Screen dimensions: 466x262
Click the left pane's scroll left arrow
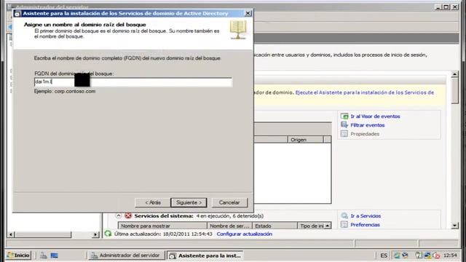pos(11,234)
